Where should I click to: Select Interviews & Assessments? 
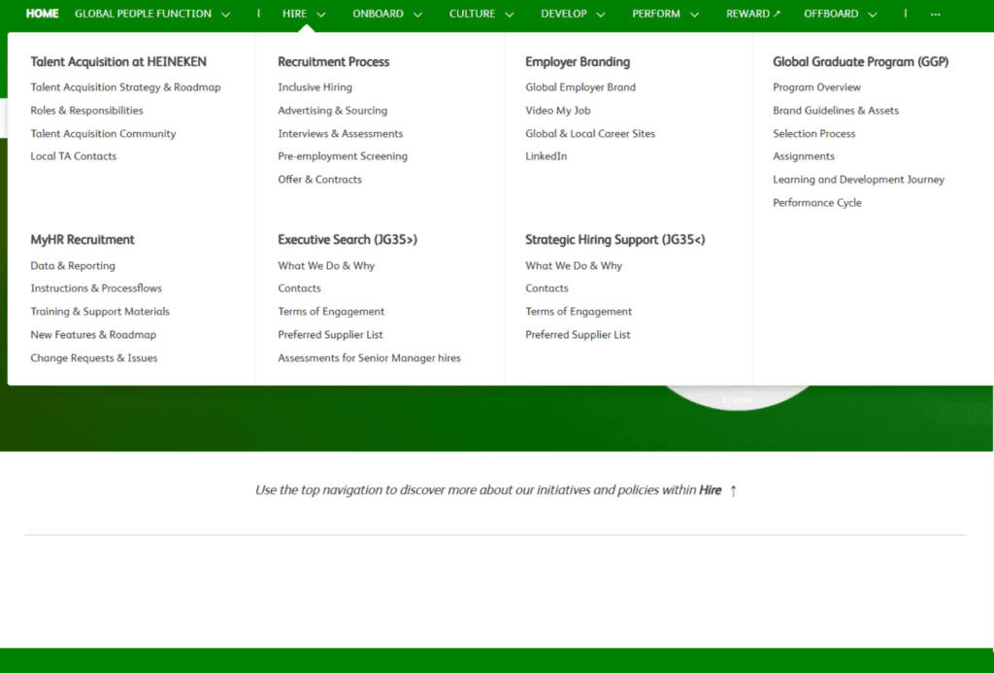[x=341, y=134]
